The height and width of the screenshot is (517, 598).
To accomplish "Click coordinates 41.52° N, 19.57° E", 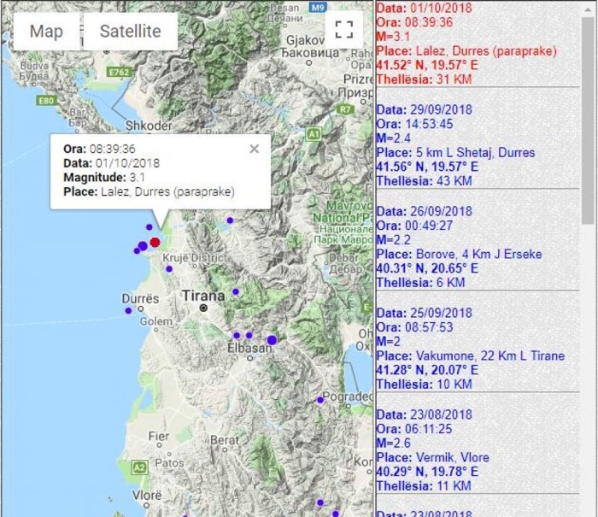I will coord(427,65).
